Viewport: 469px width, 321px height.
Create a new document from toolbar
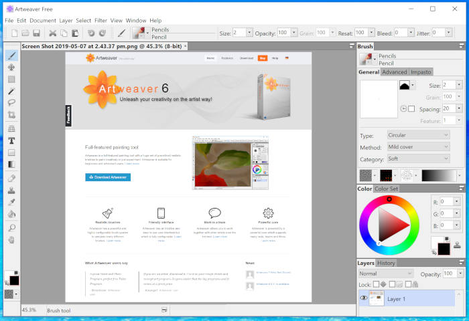14,33
